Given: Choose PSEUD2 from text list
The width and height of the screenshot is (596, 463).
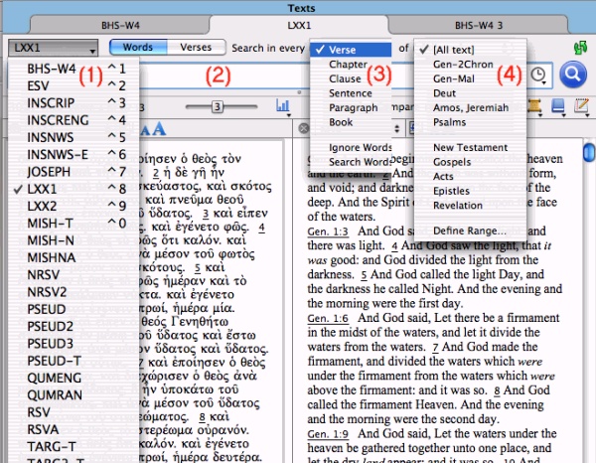Looking at the screenshot, I should (74, 327).
